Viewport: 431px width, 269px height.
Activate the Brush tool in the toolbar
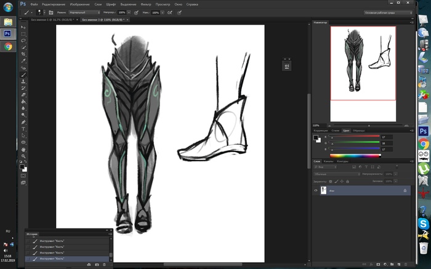click(23, 74)
